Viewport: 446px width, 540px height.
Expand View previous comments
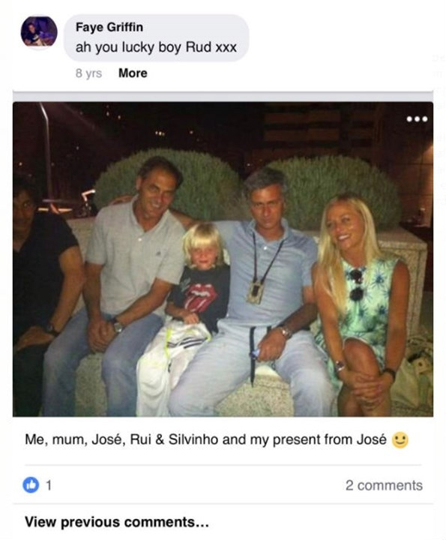coord(117,522)
